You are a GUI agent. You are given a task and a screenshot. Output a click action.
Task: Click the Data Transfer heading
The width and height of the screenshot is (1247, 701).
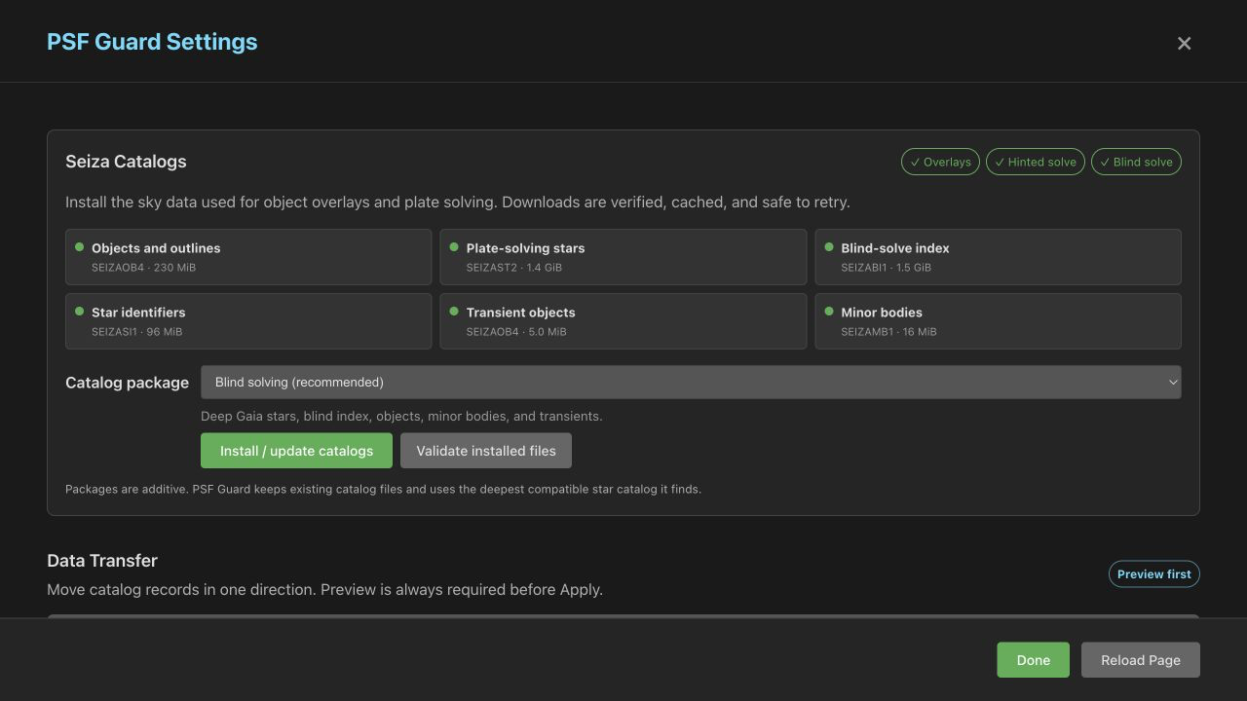102,561
